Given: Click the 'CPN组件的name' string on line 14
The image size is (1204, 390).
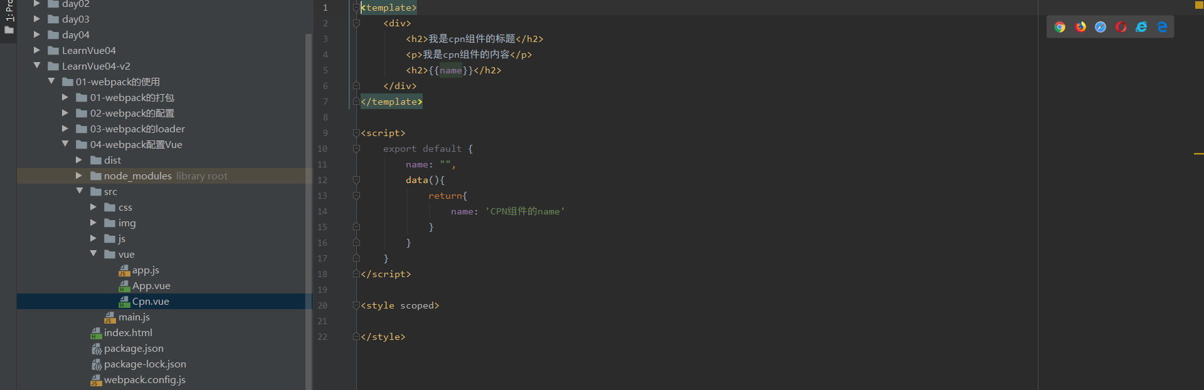Looking at the screenshot, I should [x=525, y=211].
